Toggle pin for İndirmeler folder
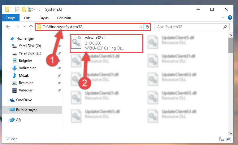 pyautogui.click(x=59, y=68)
